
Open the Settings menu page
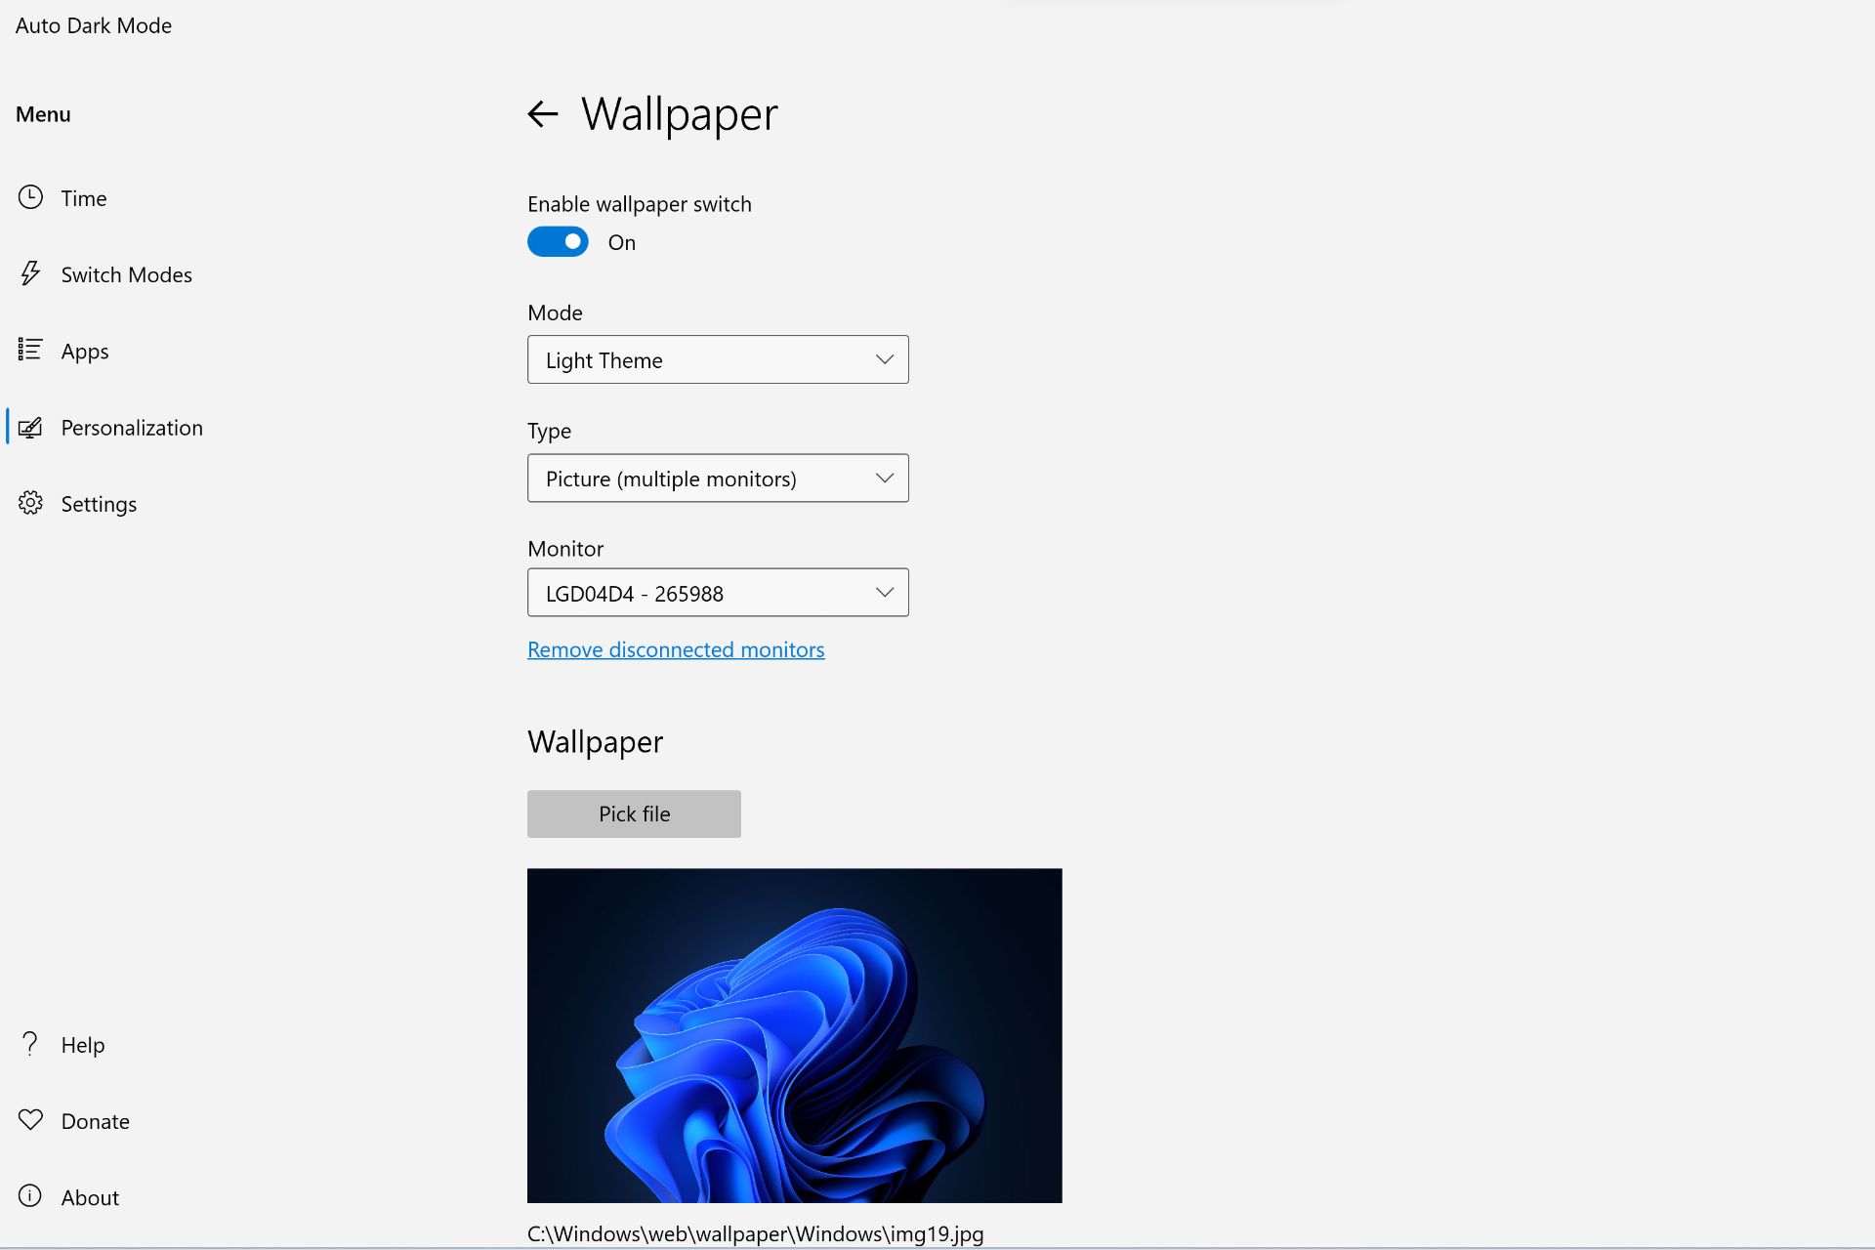[x=99, y=504]
